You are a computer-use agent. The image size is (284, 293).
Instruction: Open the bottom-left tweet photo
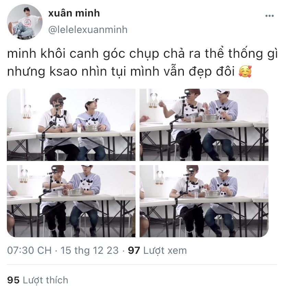click(71, 201)
